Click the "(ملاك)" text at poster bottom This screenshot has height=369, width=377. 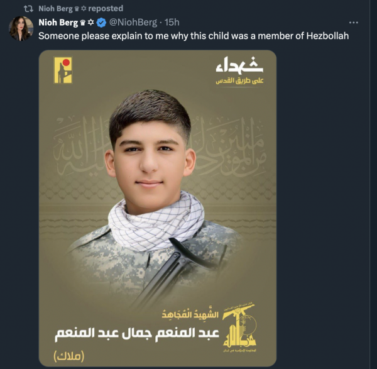coord(69,356)
